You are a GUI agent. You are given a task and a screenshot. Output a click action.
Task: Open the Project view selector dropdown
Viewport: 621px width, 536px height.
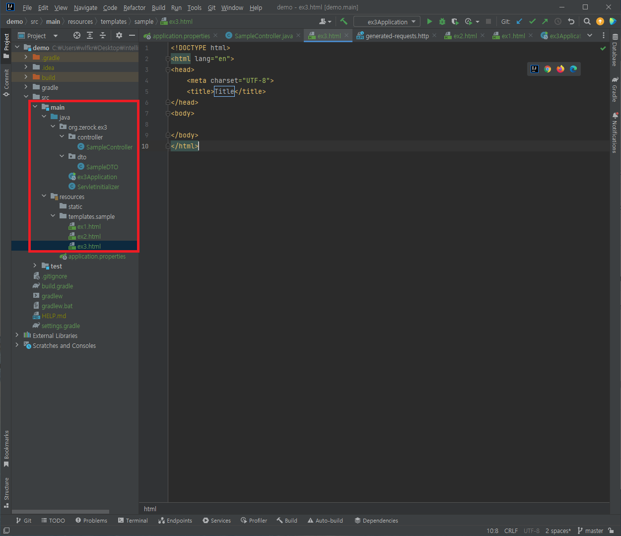coord(38,36)
